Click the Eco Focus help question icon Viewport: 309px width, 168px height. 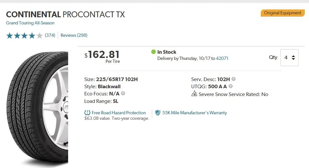(123, 93)
